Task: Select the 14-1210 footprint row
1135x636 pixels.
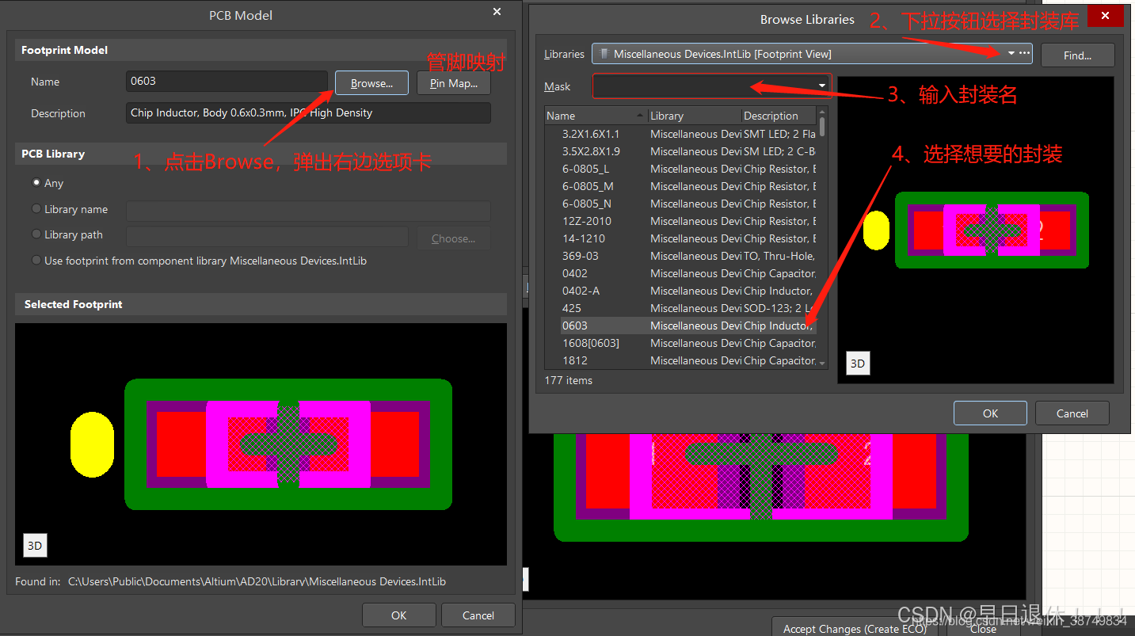Action: [680, 238]
